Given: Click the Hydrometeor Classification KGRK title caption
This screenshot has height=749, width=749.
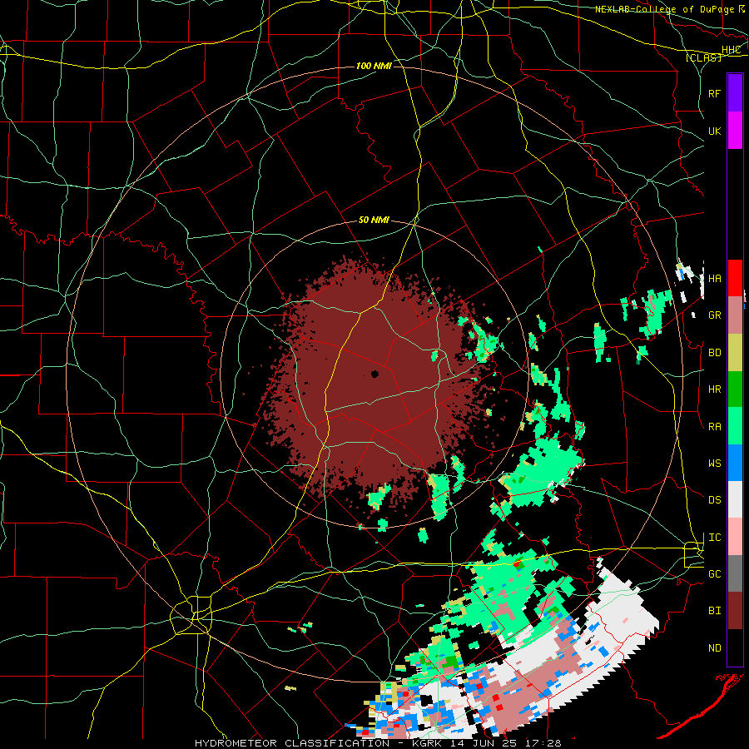Looking at the screenshot, I should 378,743.
